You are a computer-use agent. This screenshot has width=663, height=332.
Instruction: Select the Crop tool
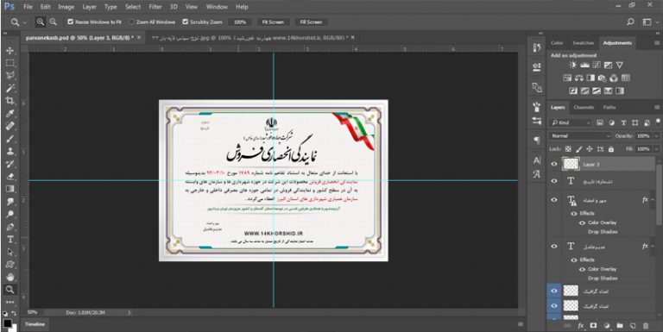coord(9,101)
